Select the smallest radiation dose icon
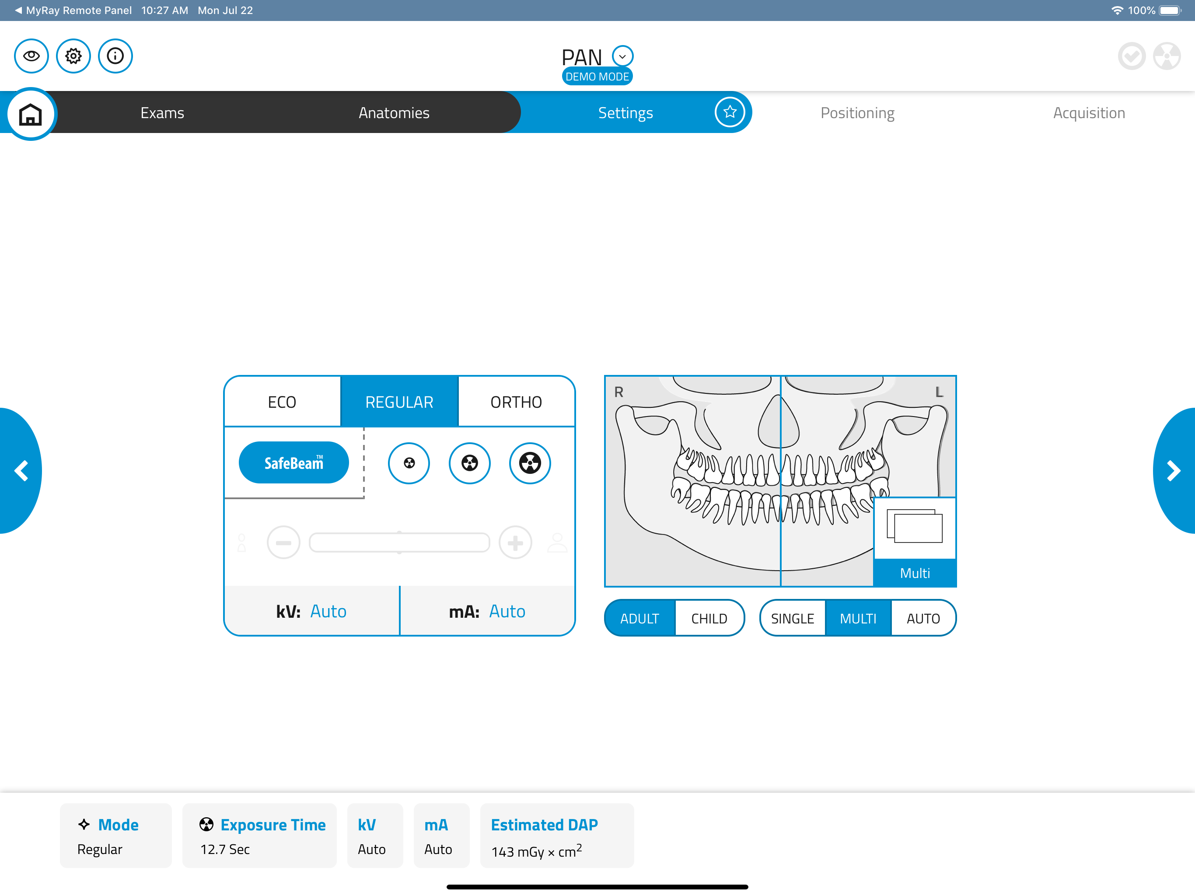The width and height of the screenshot is (1195, 896). [409, 463]
